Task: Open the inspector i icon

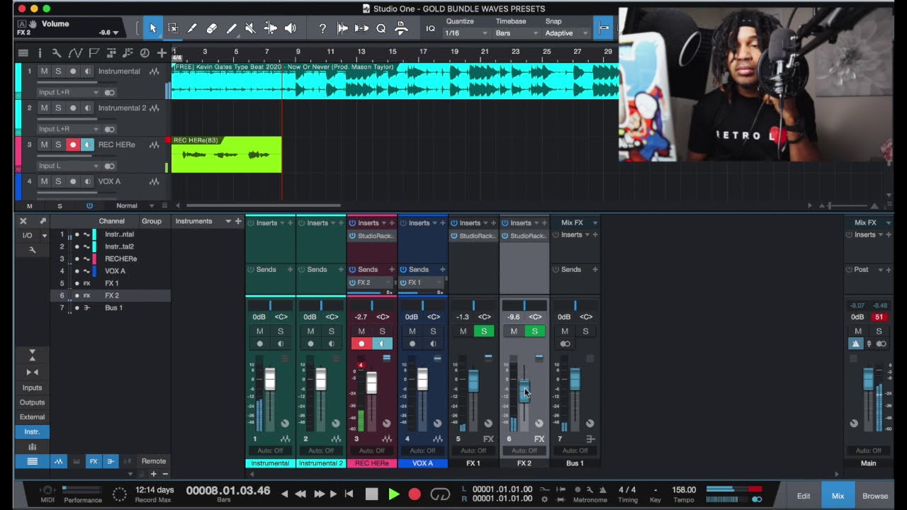Action: [40, 52]
